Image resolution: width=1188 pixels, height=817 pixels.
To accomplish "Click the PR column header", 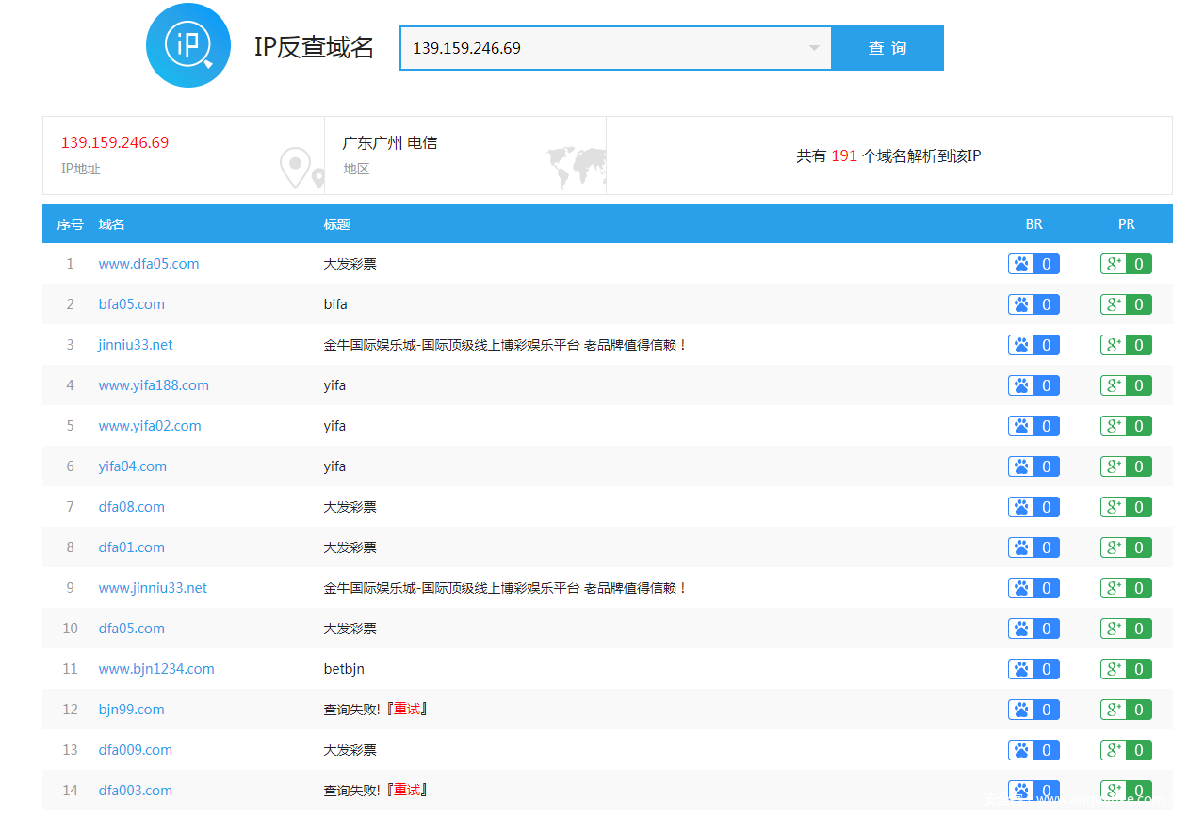I will pyautogui.click(x=1127, y=224).
